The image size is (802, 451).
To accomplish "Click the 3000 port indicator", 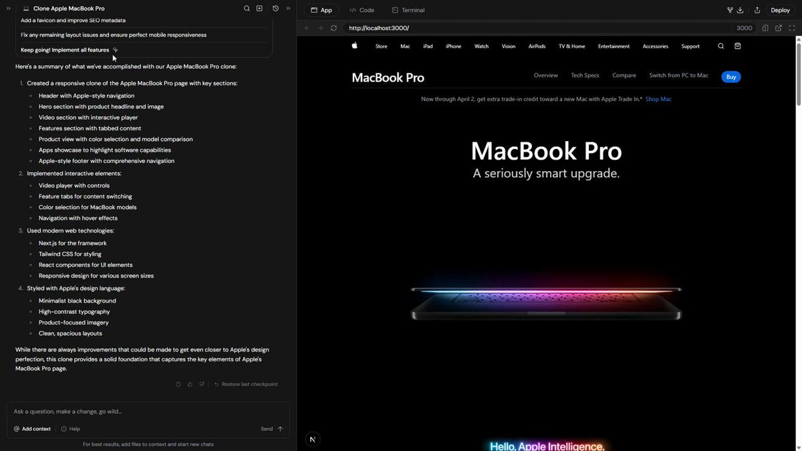I will pyautogui.click(x=745, y=28).
